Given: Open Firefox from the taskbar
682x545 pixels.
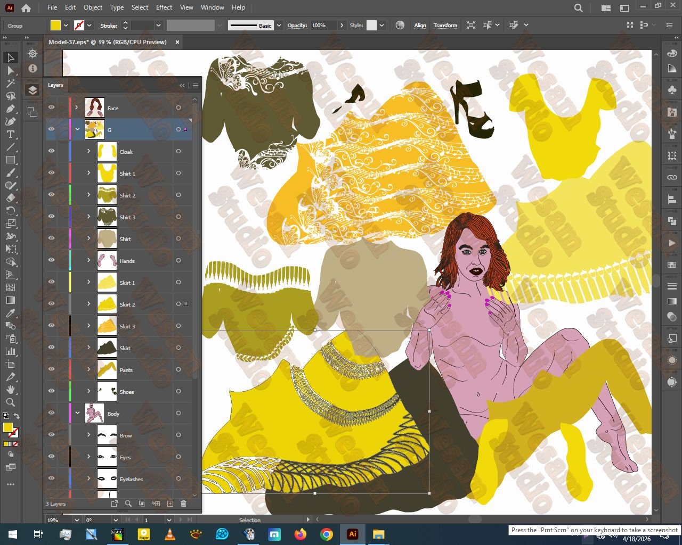Looking at the screenshot, I should coord(301,534).
